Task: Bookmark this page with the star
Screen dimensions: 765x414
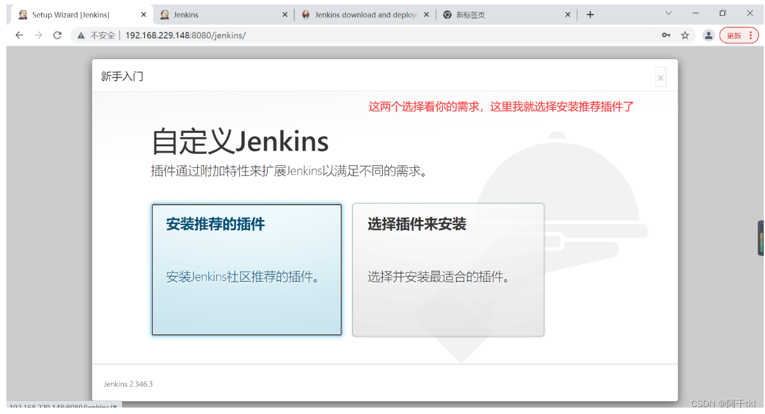Action: [685, 36]
